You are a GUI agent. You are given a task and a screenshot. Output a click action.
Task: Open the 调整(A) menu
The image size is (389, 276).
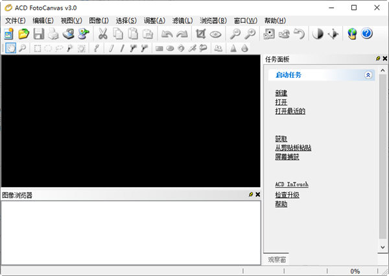click(x=154, y=21)
